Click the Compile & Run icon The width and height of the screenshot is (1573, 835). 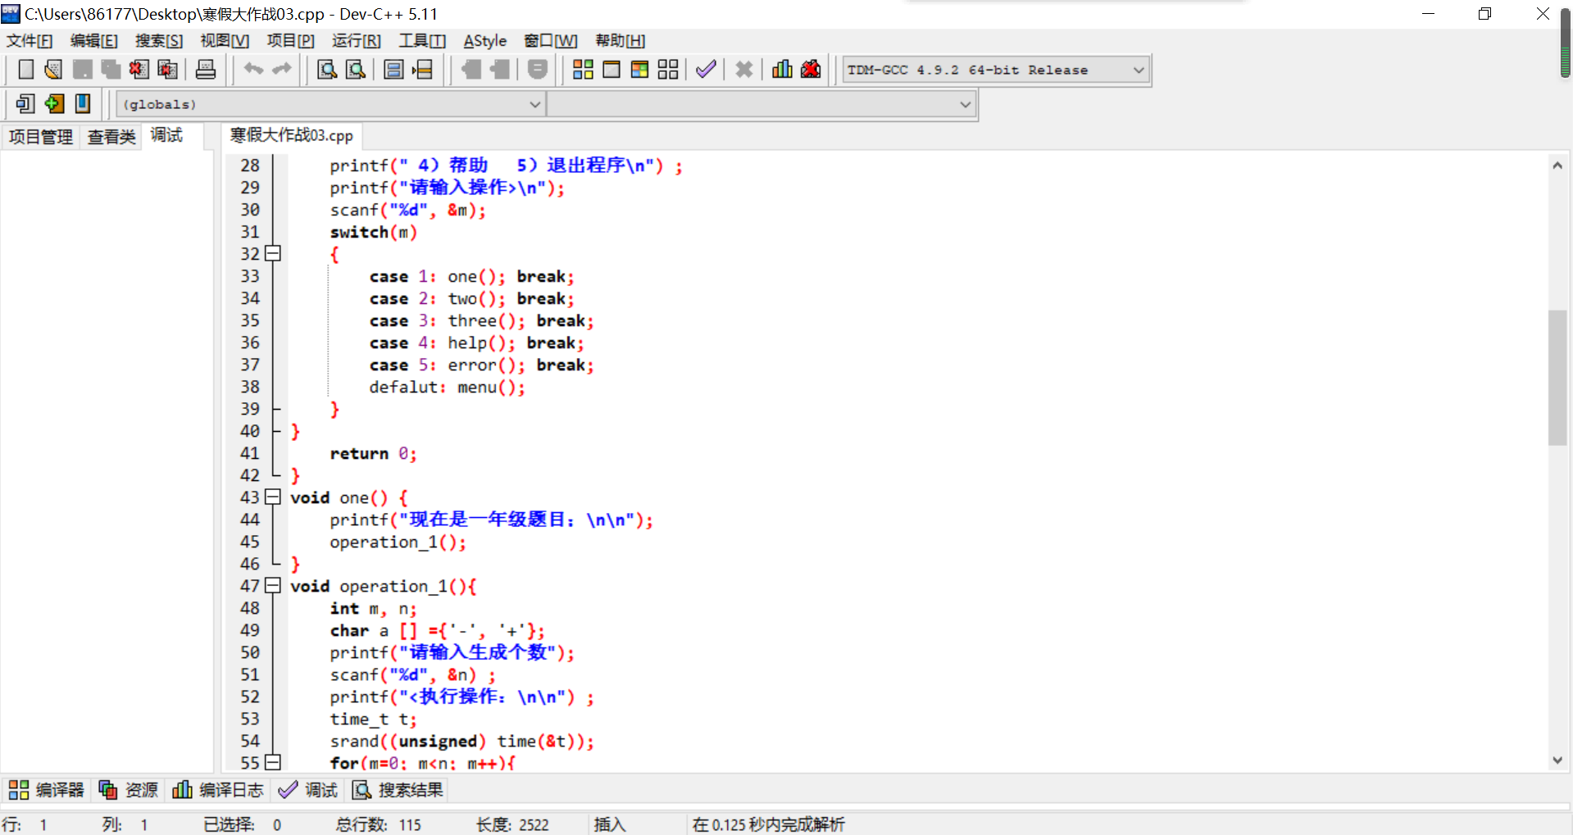[640, 70]
